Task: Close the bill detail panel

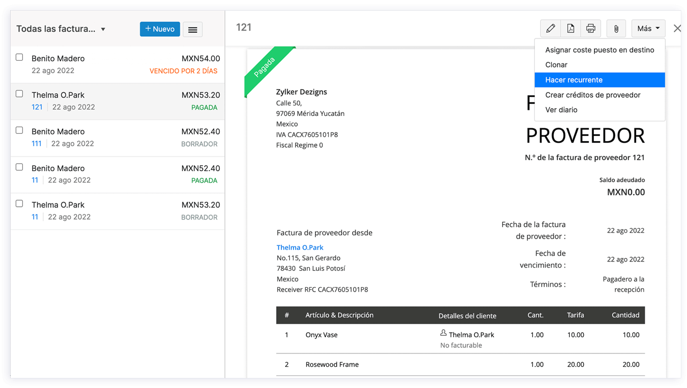Action: click(x=677, y=28)
